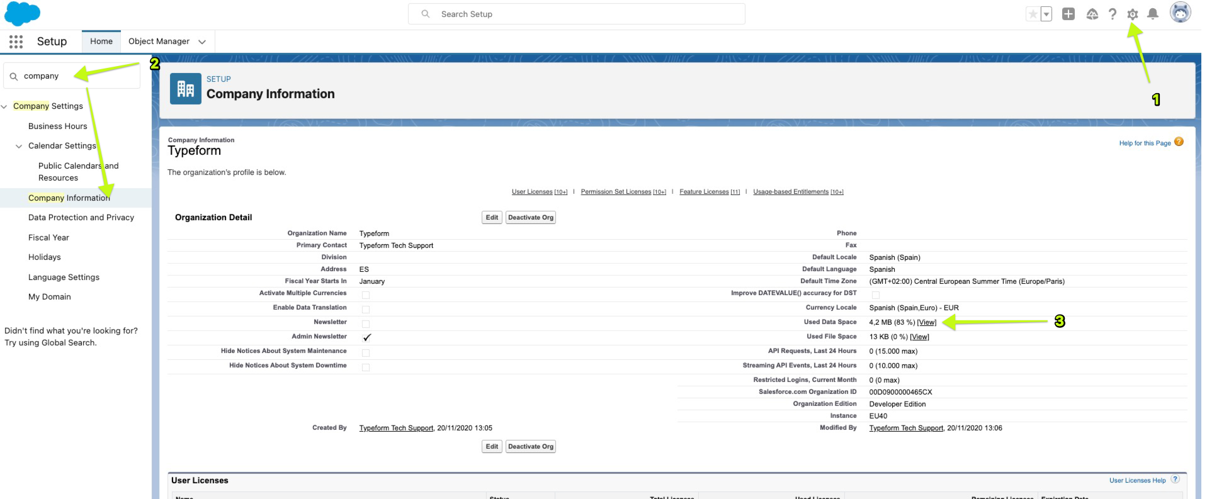Click the Salesforce cloud logo

coord(22,13)
